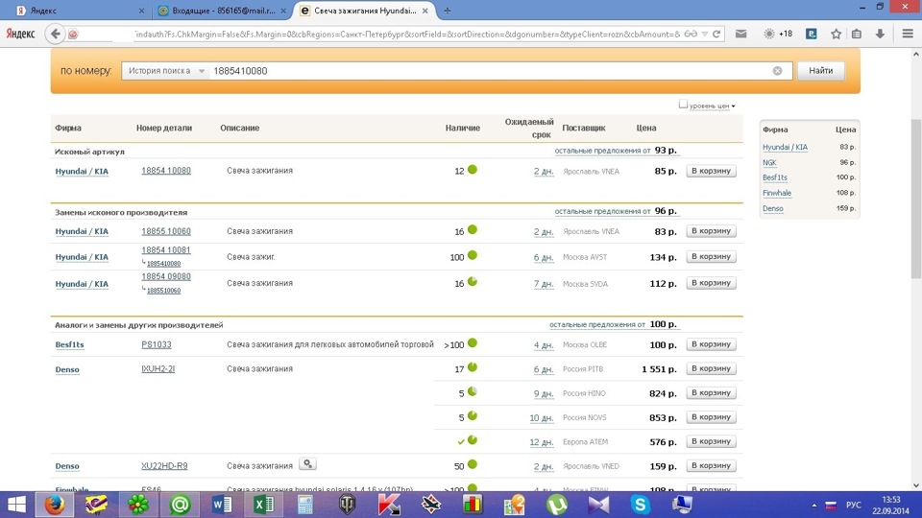Click the green availability indicator for 18854 10081

pyautogui.click(x=473, y=255)
